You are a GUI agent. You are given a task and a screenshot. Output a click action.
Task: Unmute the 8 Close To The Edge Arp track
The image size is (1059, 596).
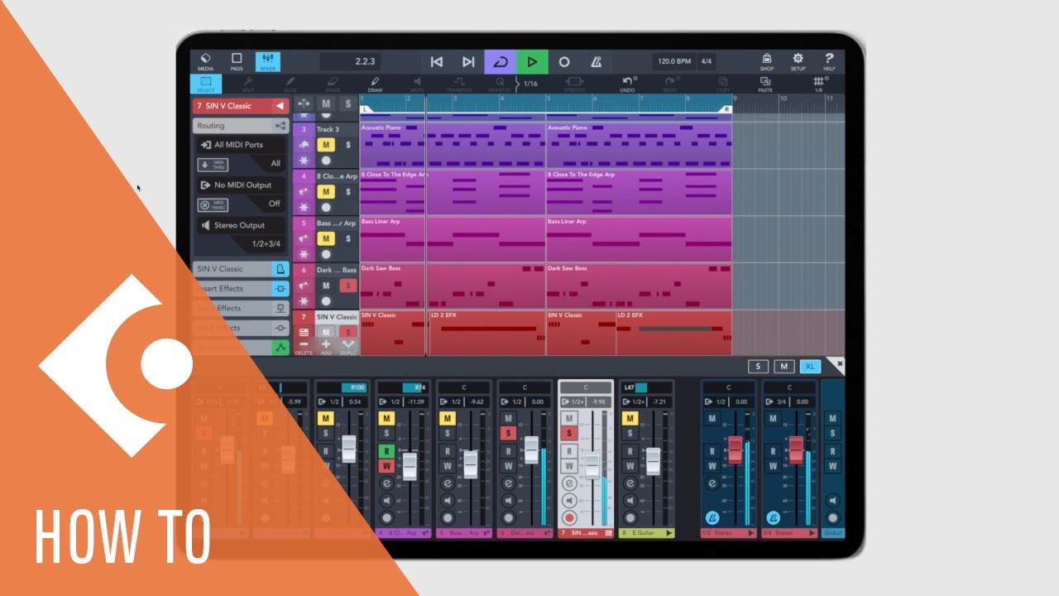pyautogui.click(x=326, y=191)
